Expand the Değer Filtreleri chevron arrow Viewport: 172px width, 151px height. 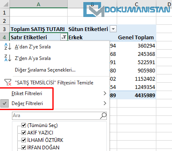(105, 103)
